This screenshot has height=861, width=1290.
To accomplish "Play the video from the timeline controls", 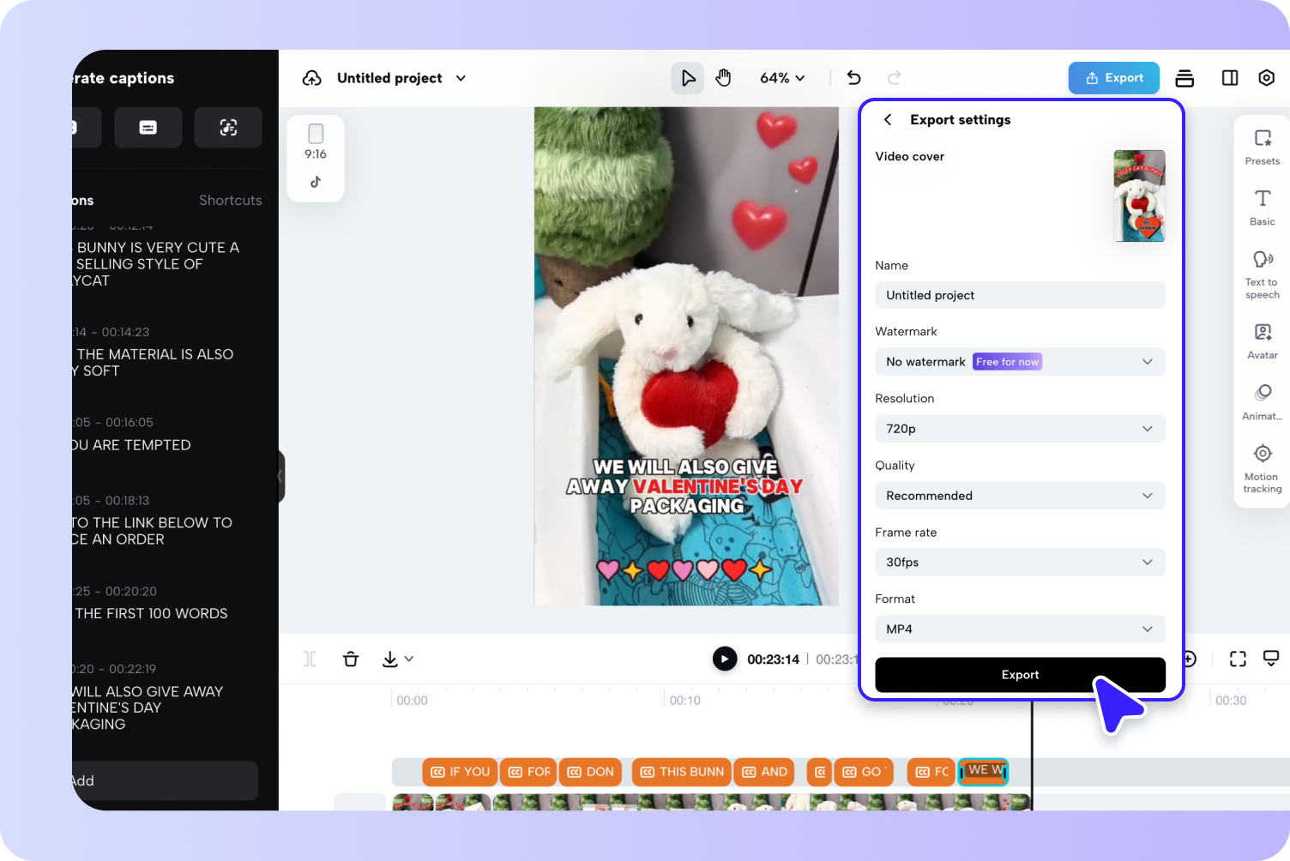I will click(x=725, y=659).
